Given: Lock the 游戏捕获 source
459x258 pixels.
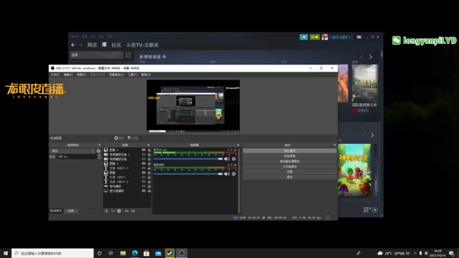Looking at the screenshot, I should click(149, 186).
